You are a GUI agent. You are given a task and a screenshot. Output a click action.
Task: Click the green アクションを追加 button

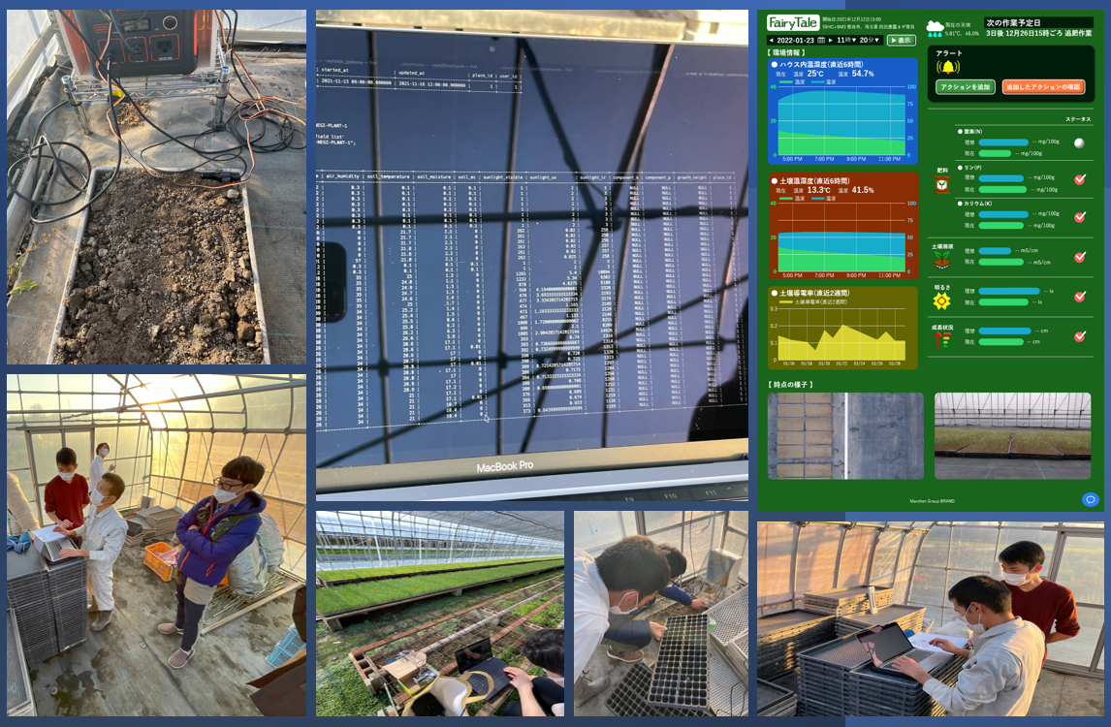pyautogui.click(x=965, y=87)
